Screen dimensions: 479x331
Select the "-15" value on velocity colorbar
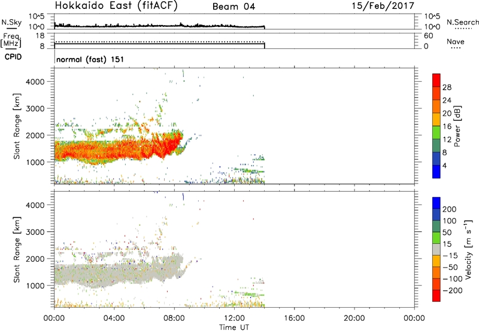tap(450, 256)
